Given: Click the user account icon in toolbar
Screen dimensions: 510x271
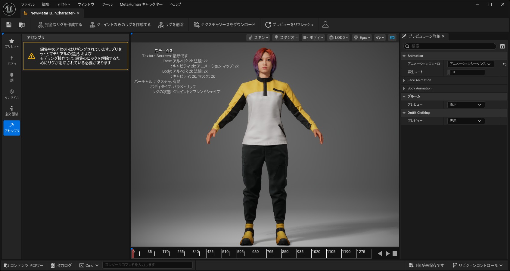Looking at the screenshot, I should click(x=325, y=25).
